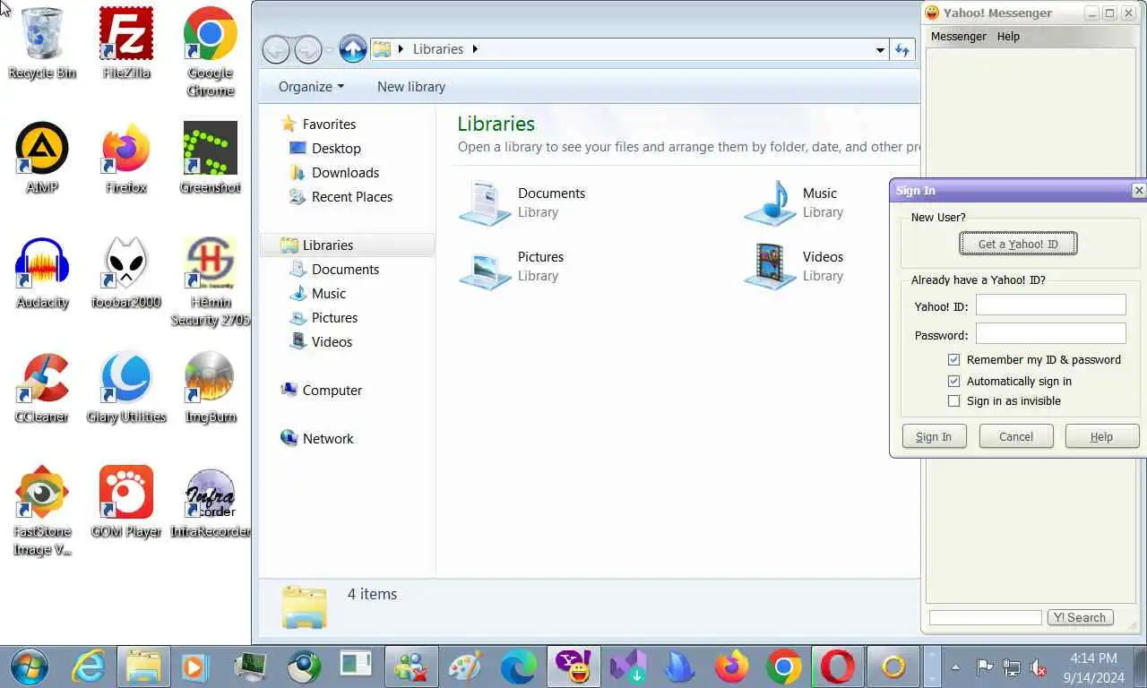This screenshot has width=1147, height=688.
Task: Check Sign in as invisible
Action: coord(953,400)
